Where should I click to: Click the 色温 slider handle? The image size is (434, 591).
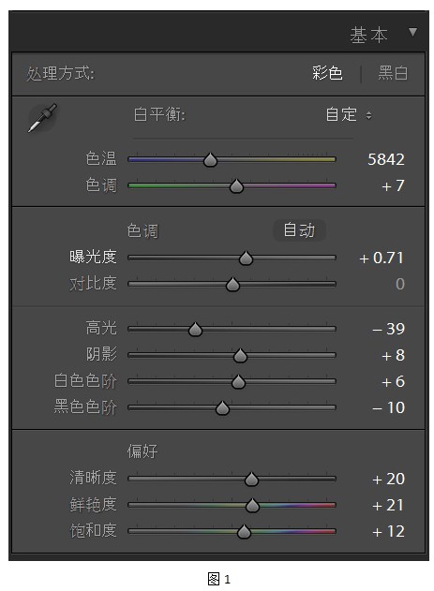210,160
